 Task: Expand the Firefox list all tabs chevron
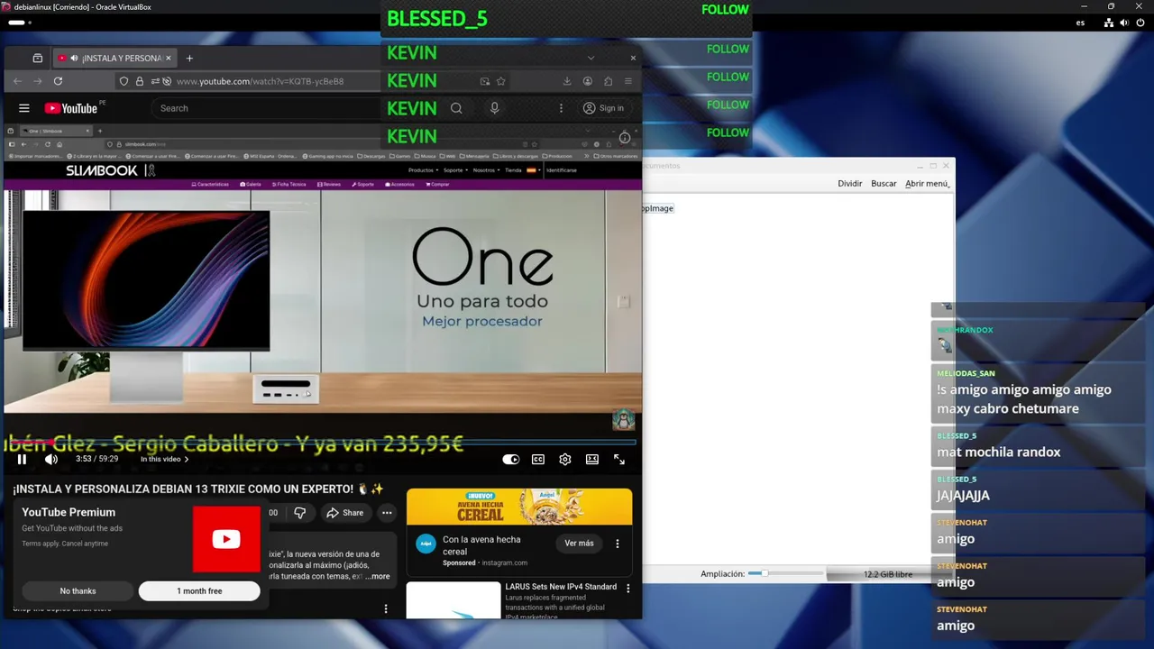click(x=591, y=58)
